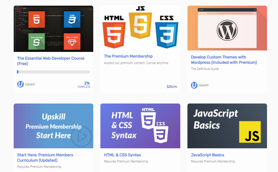Screen dimensions: 278x172
Task: Click white HTML5 shield on syntax card
Action: (x=148, y=120)
